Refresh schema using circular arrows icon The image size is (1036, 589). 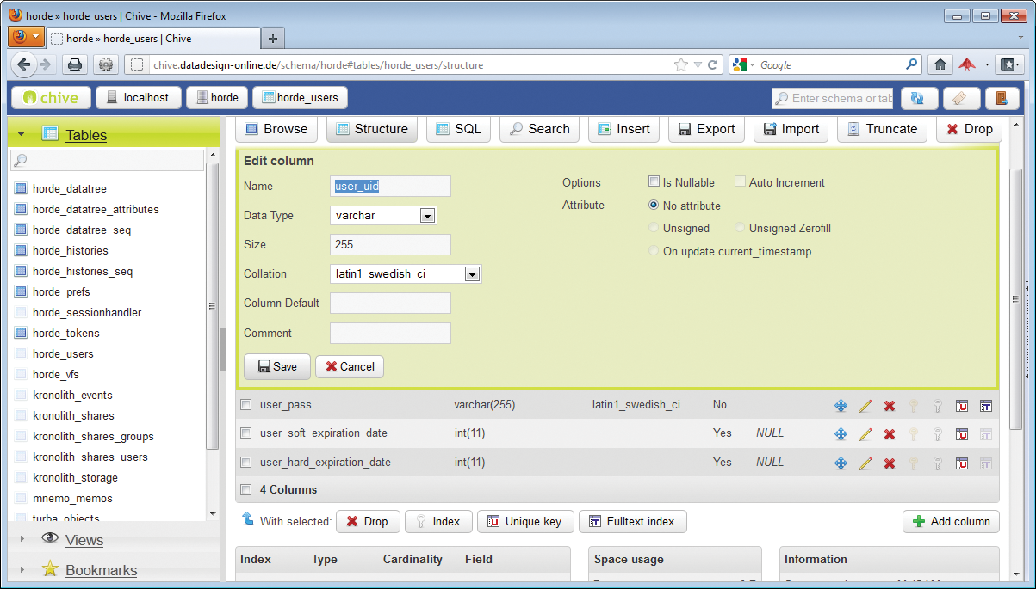pos(919,98)
